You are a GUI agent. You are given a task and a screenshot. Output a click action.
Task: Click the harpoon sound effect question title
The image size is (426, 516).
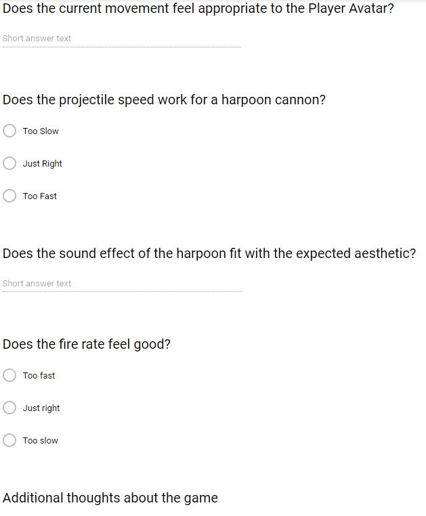click(209, 254)
